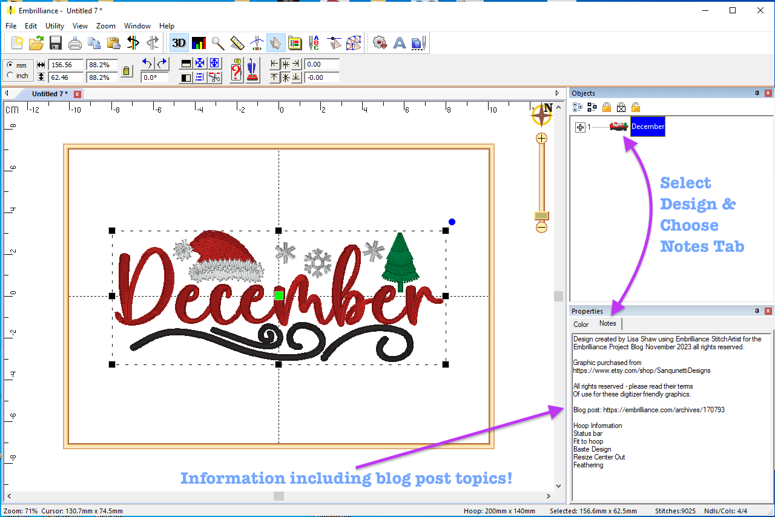Select the Untitled 7 document tab
Viewport: 775px width, 517px height.
pos(50,94)
